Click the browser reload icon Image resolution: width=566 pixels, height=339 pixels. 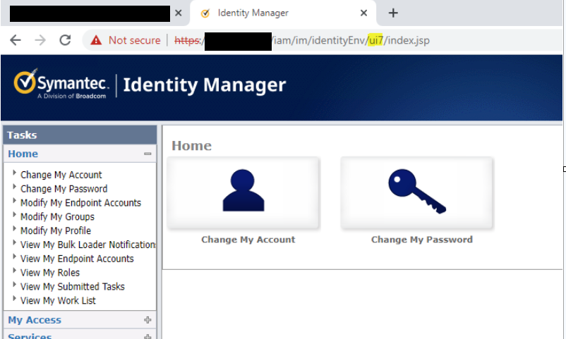pyautogui.click(x=65, y=40)
